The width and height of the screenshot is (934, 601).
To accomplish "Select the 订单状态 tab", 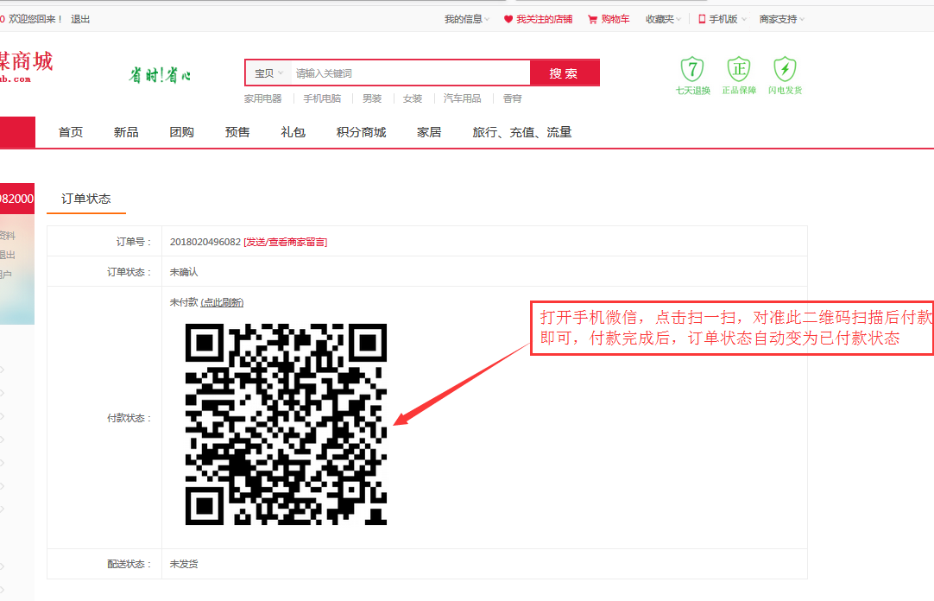I will click(x=85, y=199).
